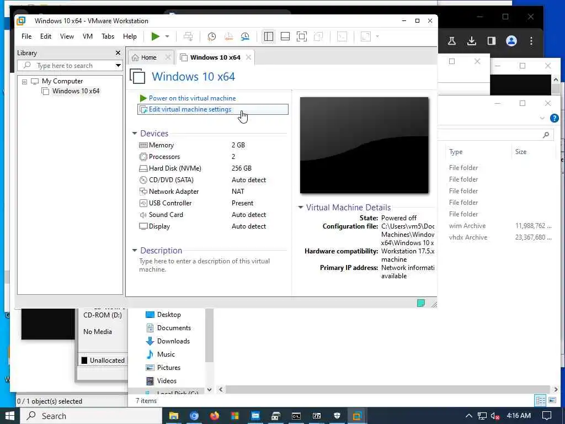Take a snapshot of this virtual machine
The image size is (565, 424).
point(211,36)
